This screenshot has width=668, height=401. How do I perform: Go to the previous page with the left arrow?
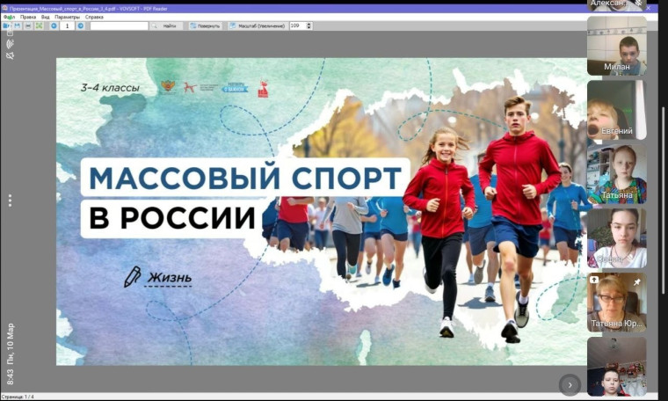click(54, 26)
